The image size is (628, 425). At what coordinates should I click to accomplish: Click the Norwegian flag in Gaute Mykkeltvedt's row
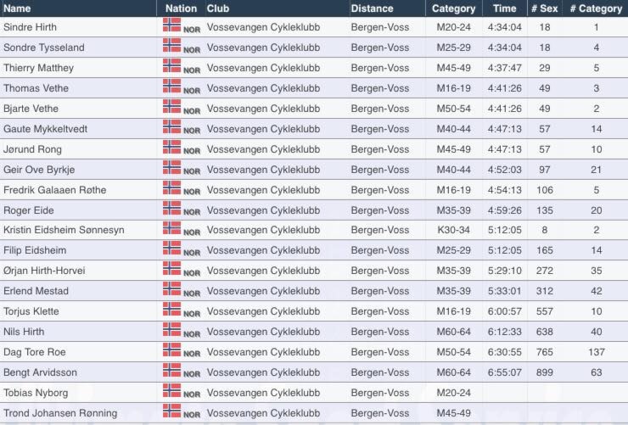coord(171,127)
